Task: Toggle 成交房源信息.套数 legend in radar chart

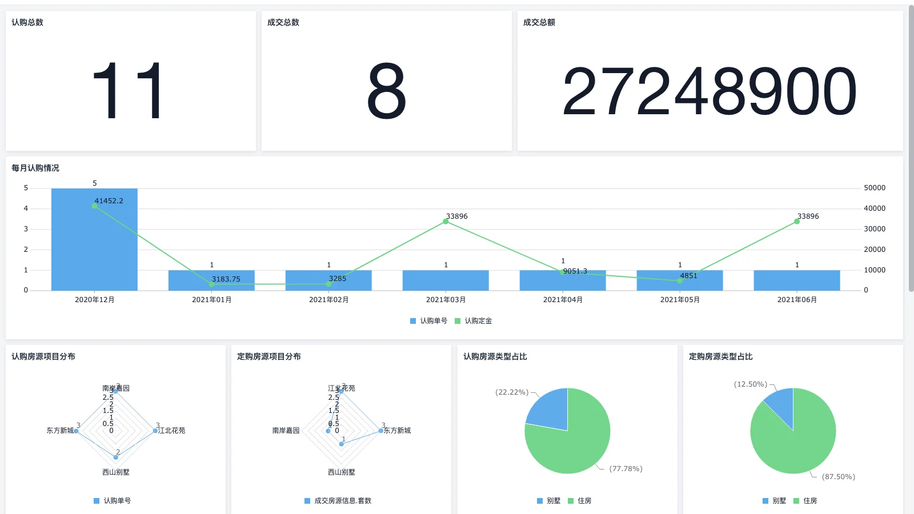Action: click(338, 501)
